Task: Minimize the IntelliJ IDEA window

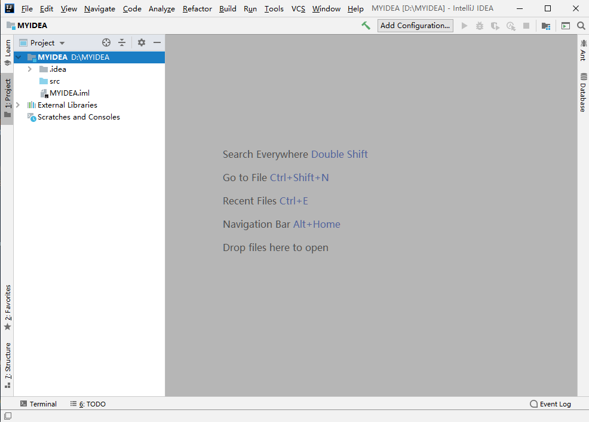Action: (520, 8)
